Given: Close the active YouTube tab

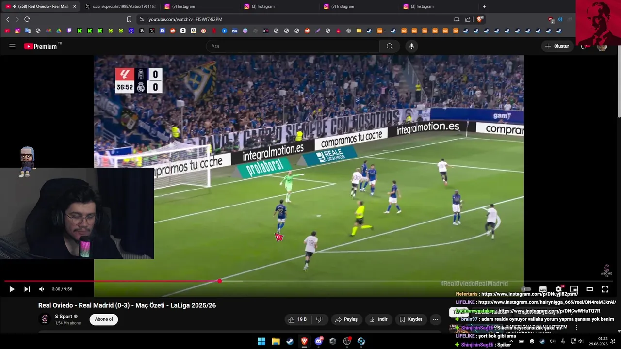Looking at the screenshot, I should point(75,6).
